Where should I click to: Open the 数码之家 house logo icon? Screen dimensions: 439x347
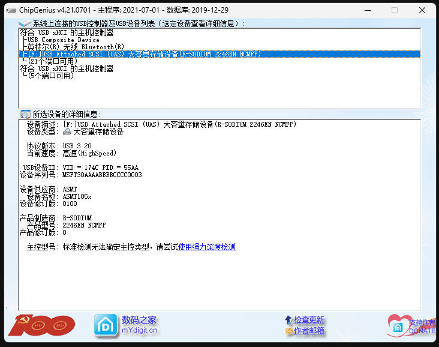[106, 325]
